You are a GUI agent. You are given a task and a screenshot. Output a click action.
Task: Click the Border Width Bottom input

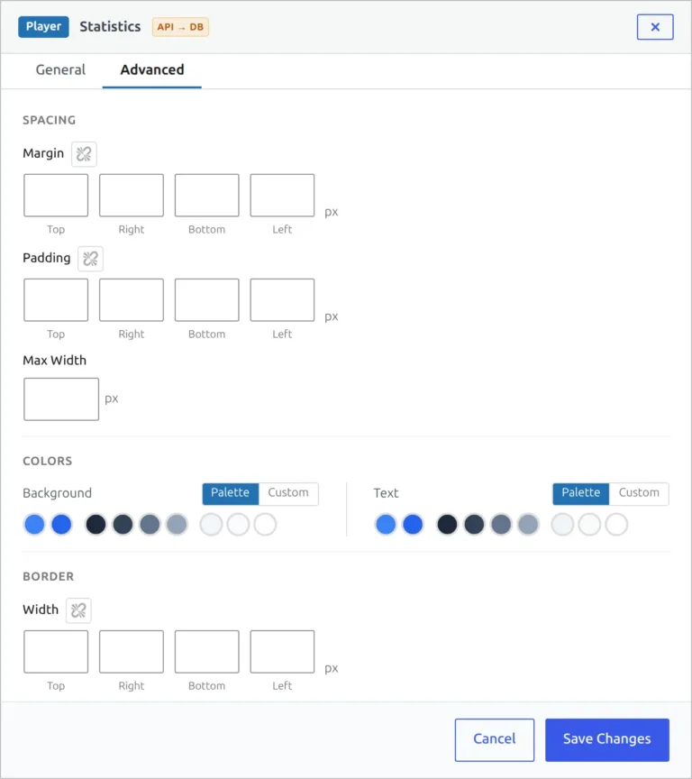pos(207,652)
